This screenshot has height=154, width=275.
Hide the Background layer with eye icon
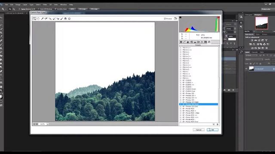click(x=246, y=69)
